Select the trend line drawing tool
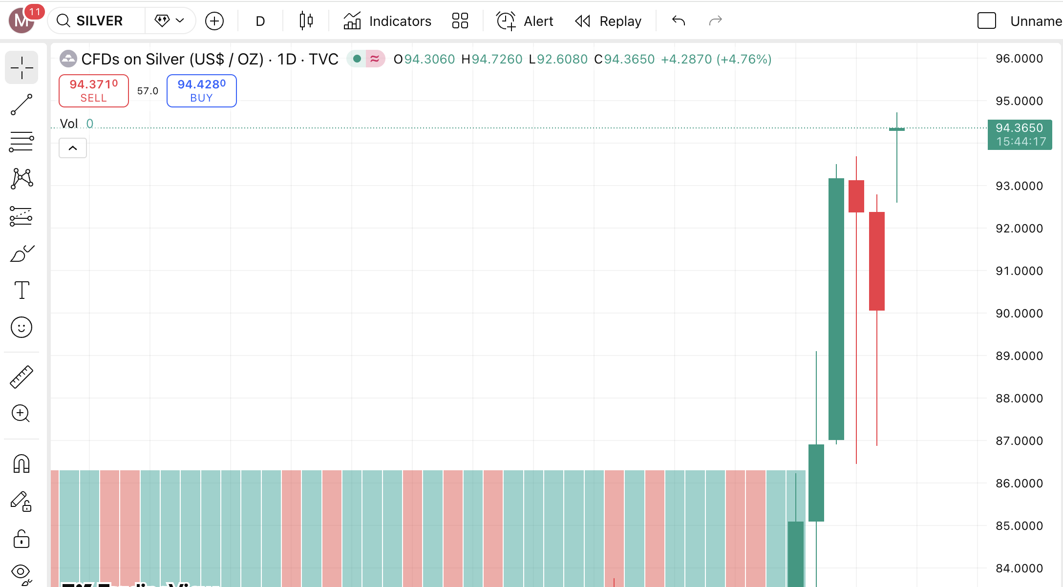 21,105
